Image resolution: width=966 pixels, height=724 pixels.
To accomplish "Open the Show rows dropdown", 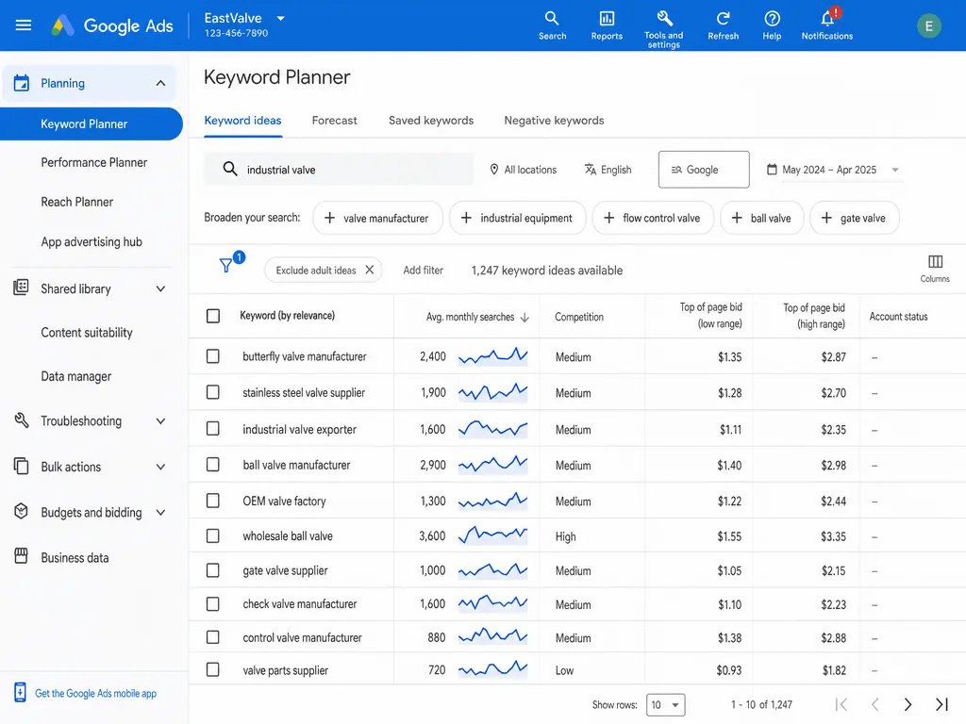I will pos(665,705).
